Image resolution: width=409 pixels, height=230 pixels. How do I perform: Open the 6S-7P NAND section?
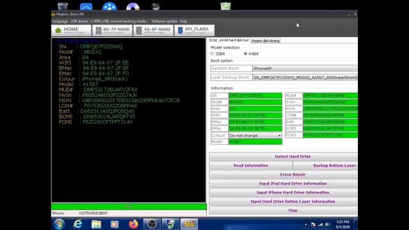[x=112, y=30]
